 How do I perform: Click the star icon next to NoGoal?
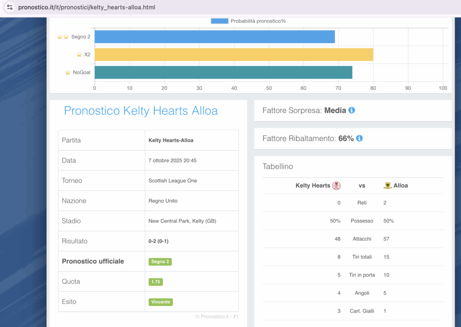68,72
